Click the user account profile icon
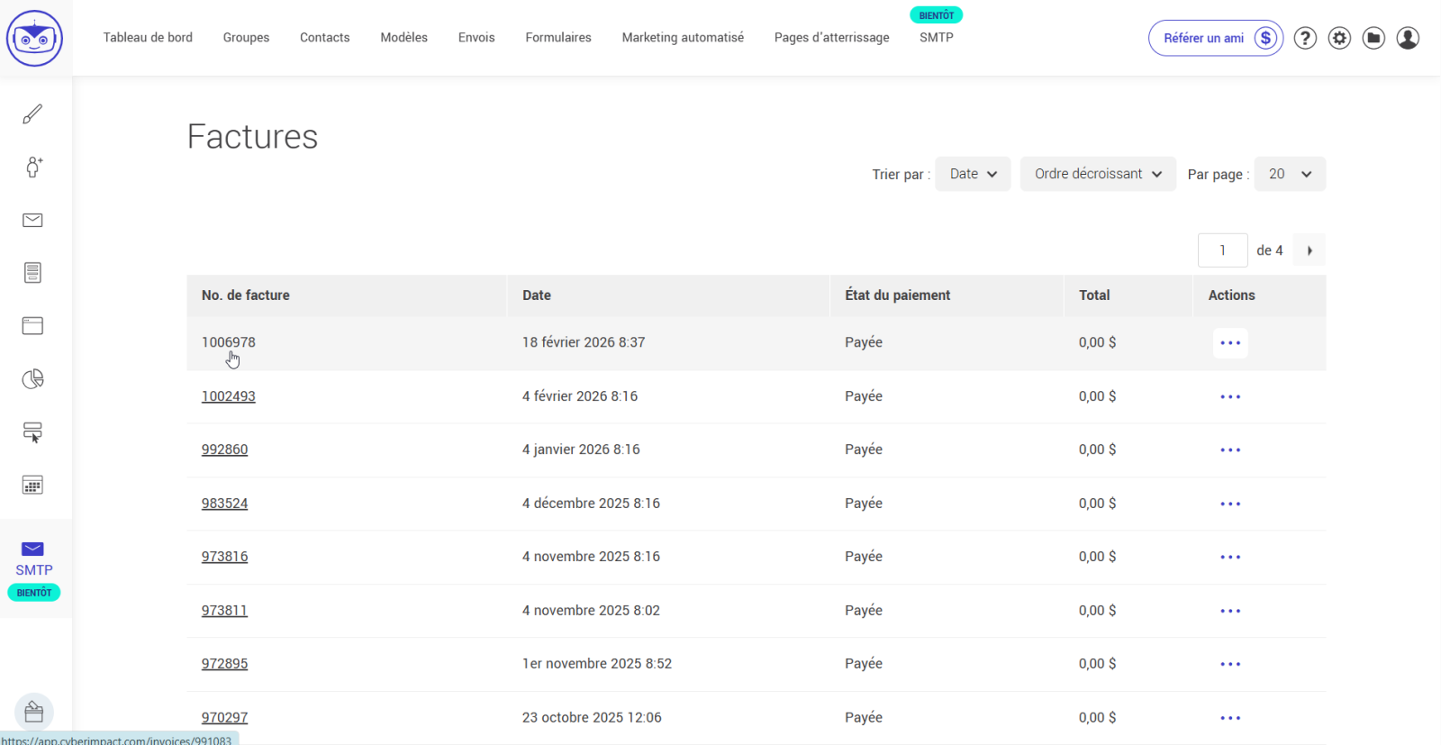 [1408, 38]
